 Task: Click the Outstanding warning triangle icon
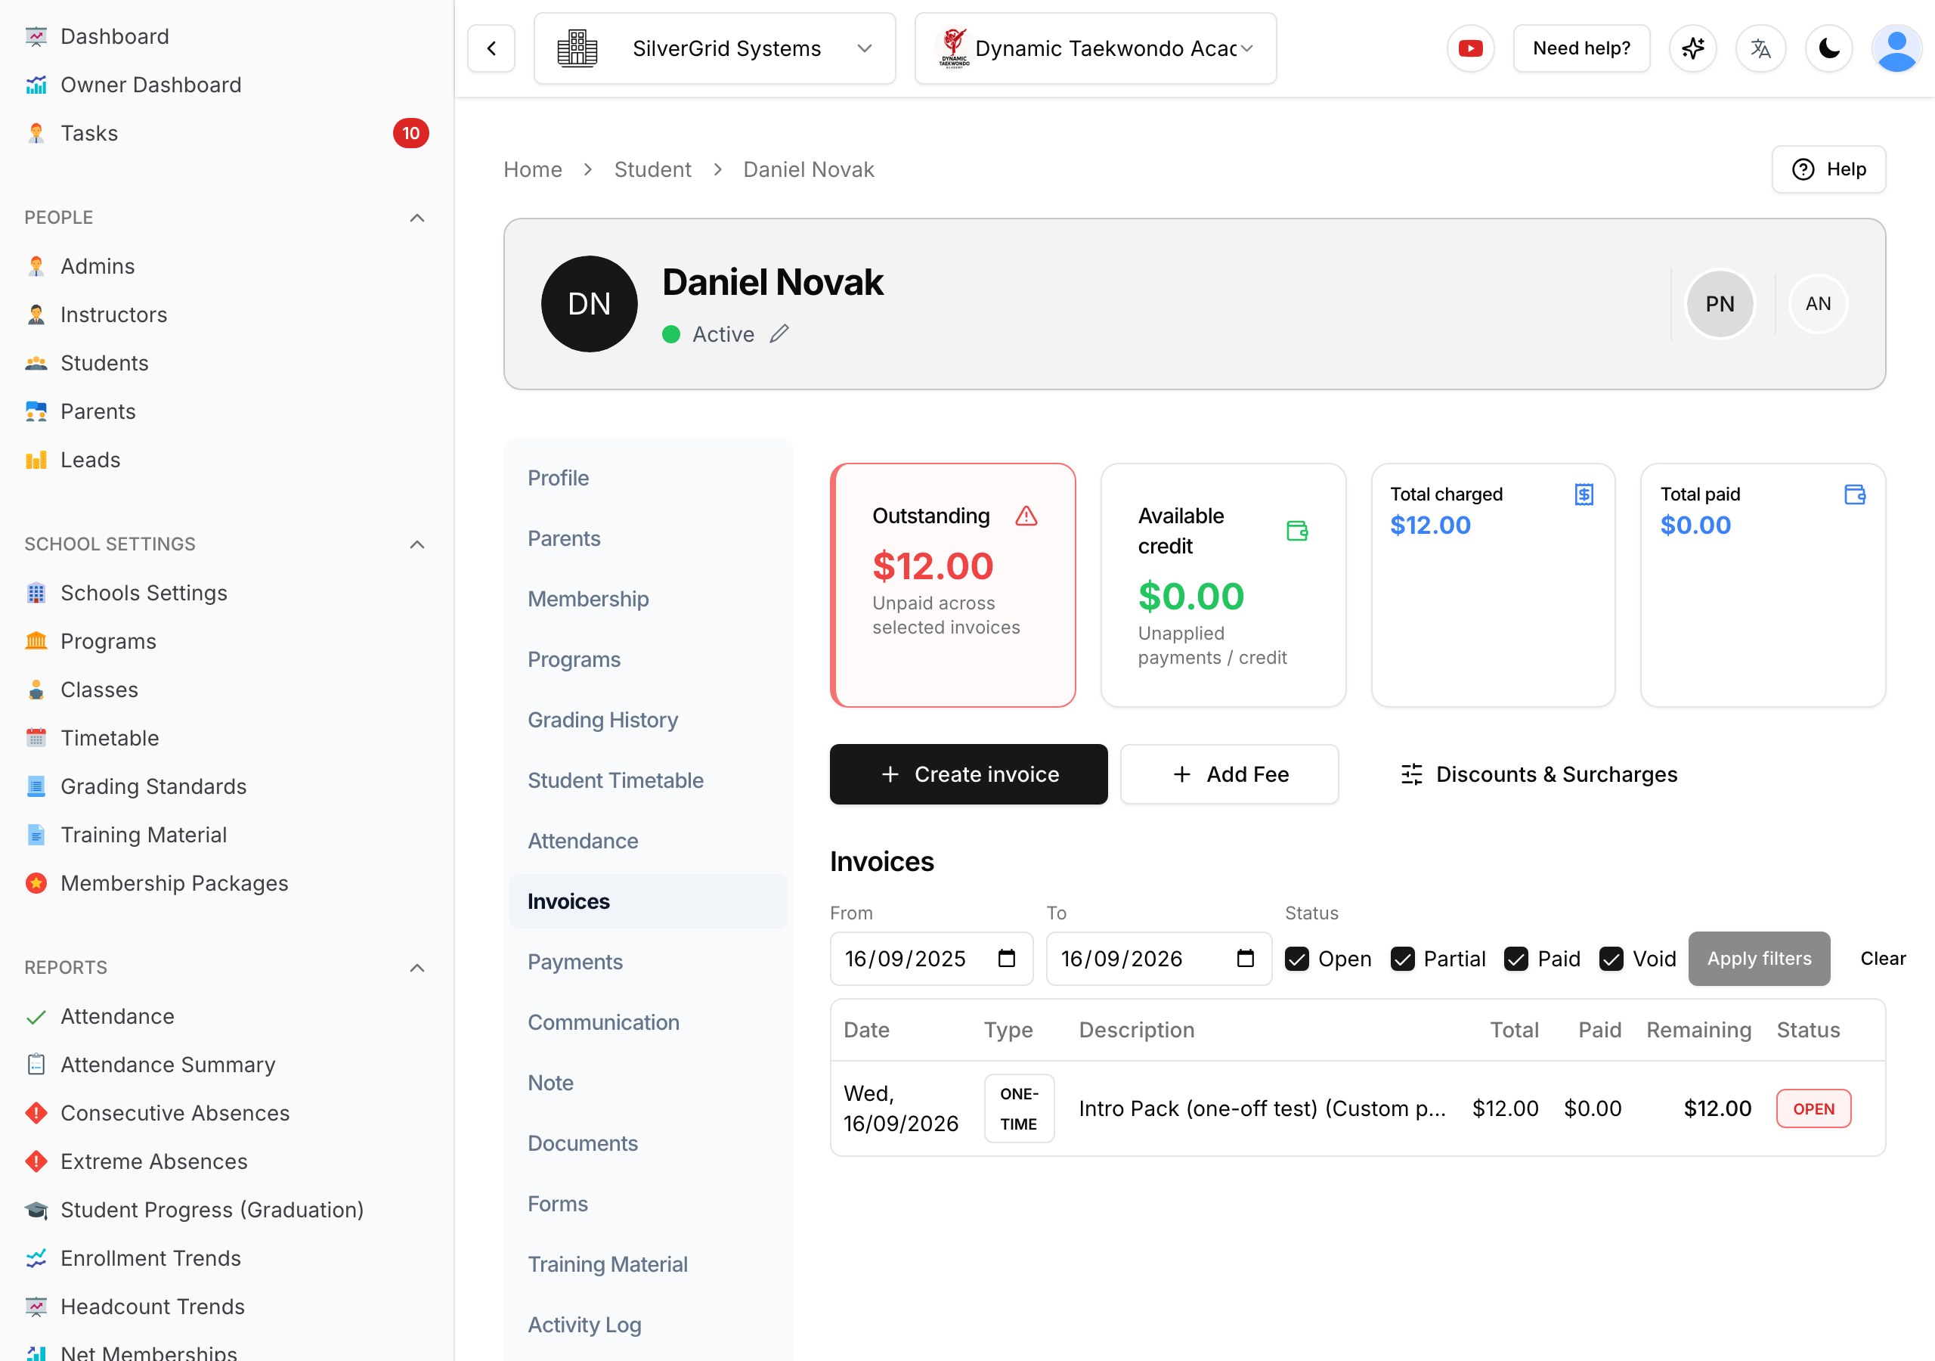(x=1026, y=515)
